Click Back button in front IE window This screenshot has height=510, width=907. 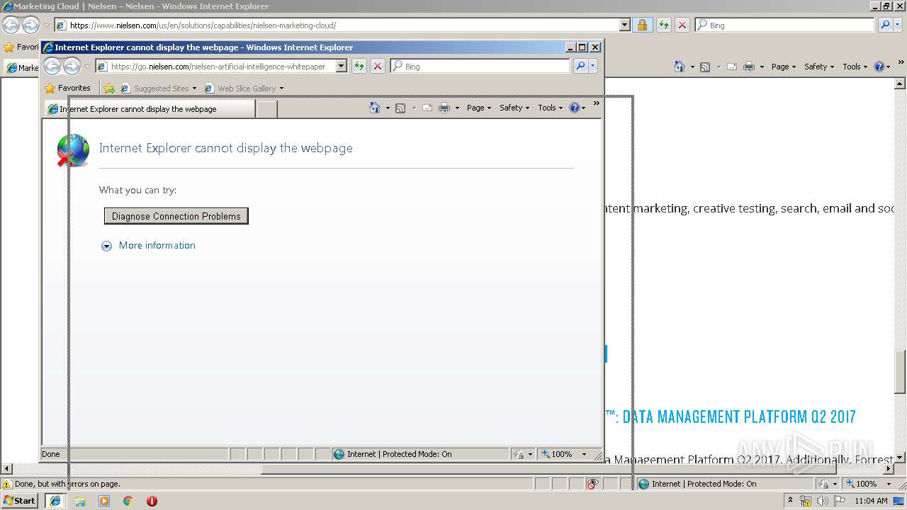point(52,67)
